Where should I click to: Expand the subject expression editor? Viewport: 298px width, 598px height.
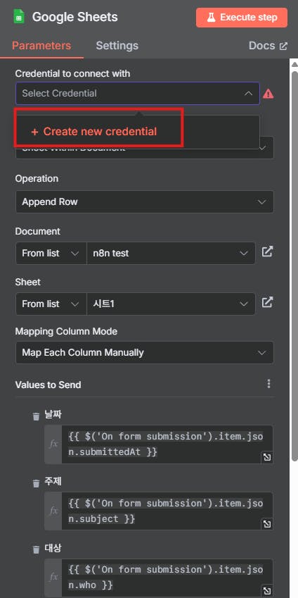click(x=267, y=524)
